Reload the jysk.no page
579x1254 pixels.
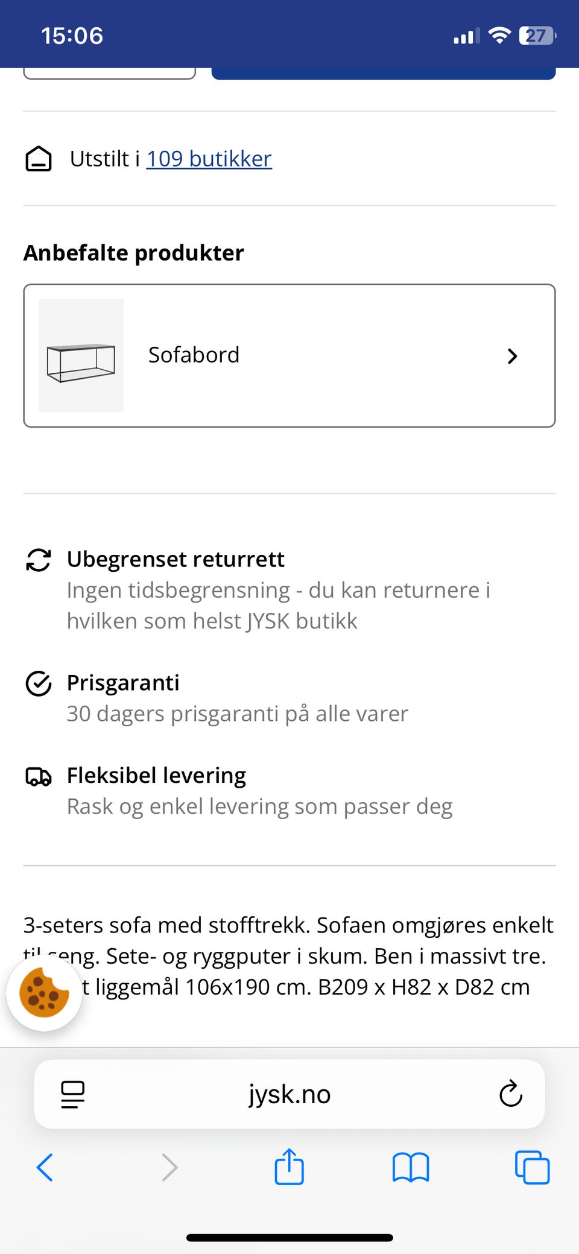click(x=510, y=1094)
